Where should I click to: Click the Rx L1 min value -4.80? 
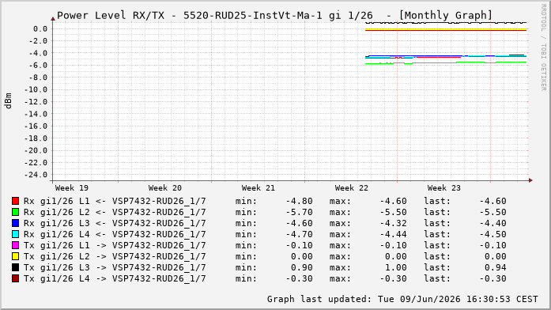[x=299, y=201]
